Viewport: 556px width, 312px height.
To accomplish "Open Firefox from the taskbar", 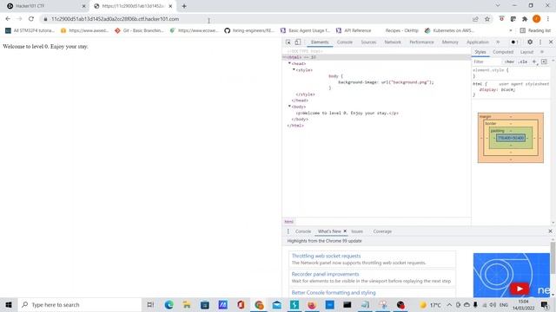I will (x=312, y=304).
